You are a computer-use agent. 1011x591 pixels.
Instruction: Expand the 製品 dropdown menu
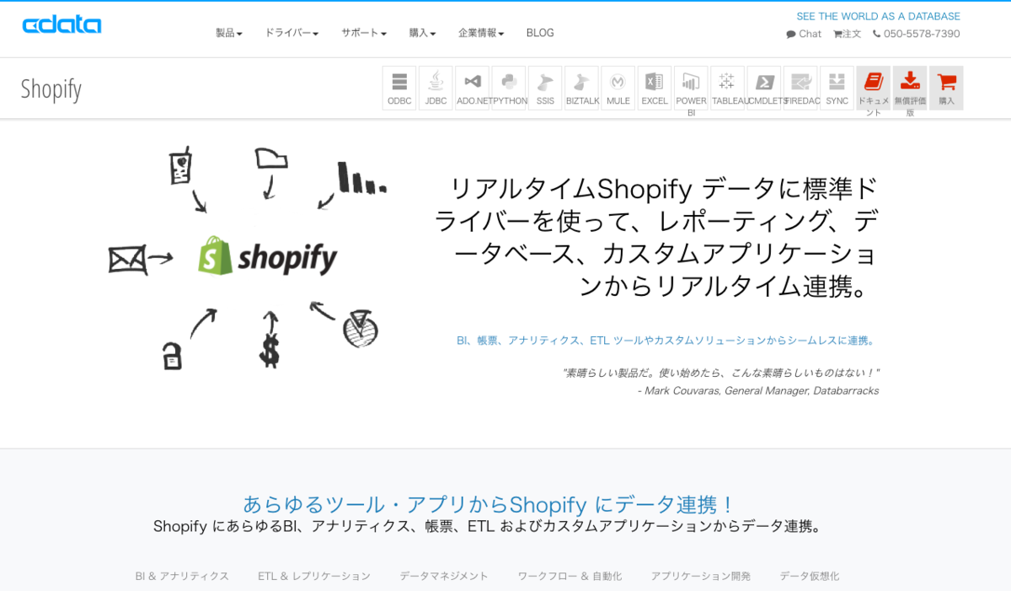click(227, 33)
